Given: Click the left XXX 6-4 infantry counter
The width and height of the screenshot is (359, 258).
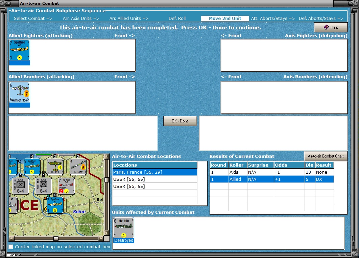Looking at the screenshot, I should pos(20,186).
